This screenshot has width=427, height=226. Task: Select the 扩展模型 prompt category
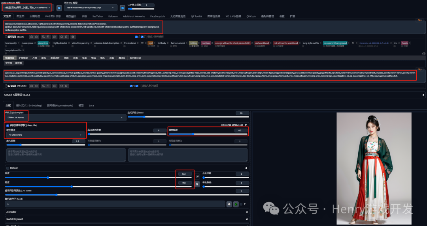pyautogui.click(x=23, y=58)
